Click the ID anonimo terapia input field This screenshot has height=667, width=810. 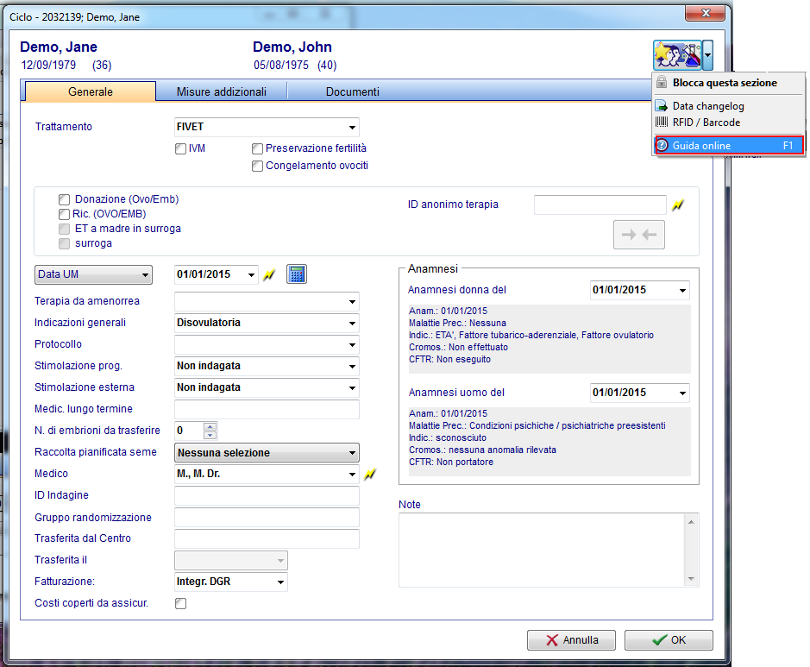(x=600, y=205)
